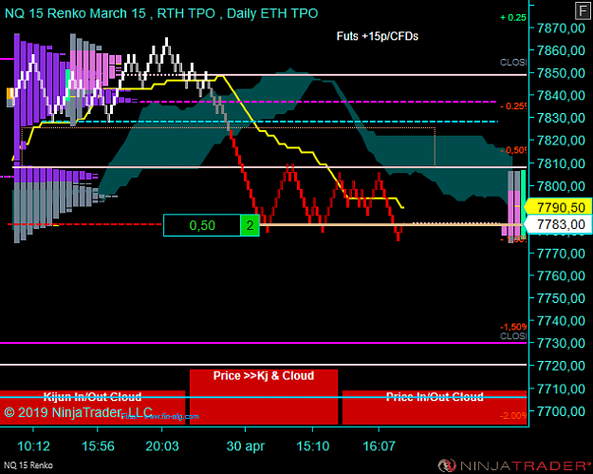Click the 'Kijun In/Out Cloud' panel
This screenshot has width=593, height=474.
point(92,407)
